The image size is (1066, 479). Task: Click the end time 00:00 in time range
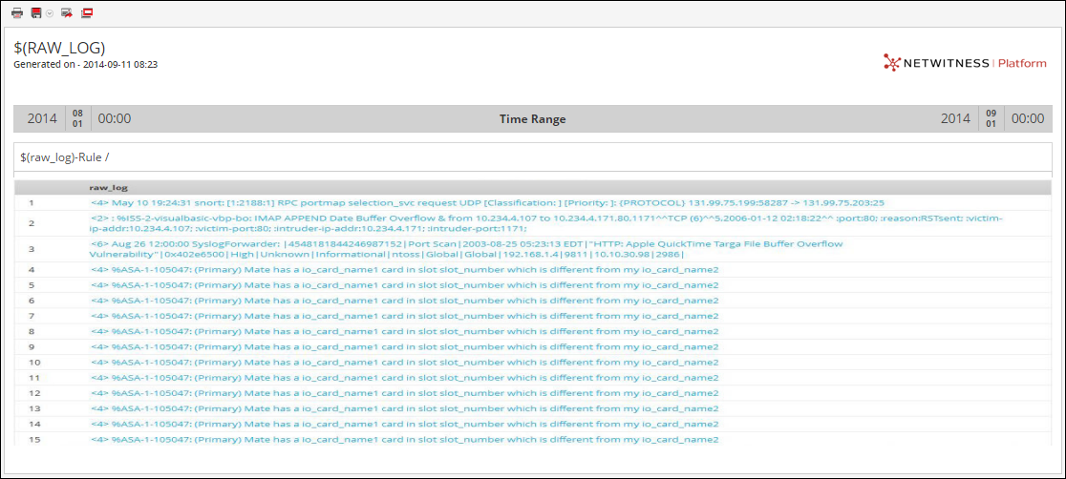(x=1028, y=119)
